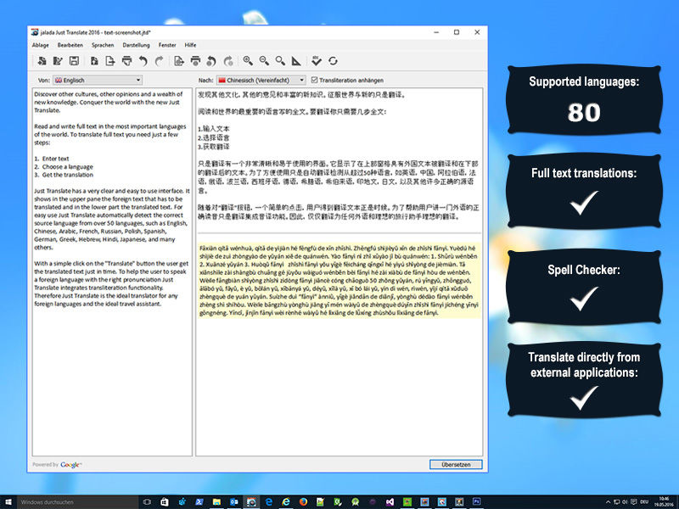Open the Windows Start menu

[8, 502]
